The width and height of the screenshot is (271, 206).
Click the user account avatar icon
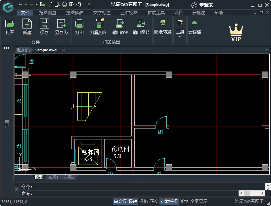click(194, 5)
